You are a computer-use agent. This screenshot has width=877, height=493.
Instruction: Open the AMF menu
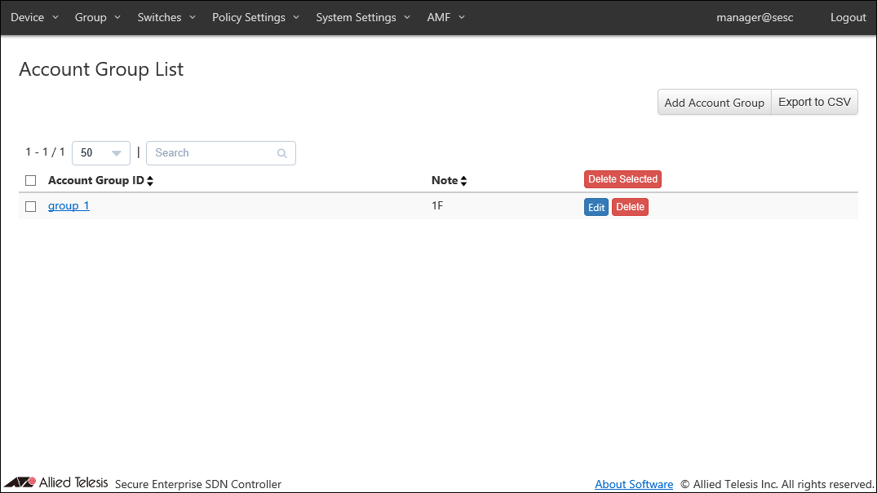[x=445, y=17]
